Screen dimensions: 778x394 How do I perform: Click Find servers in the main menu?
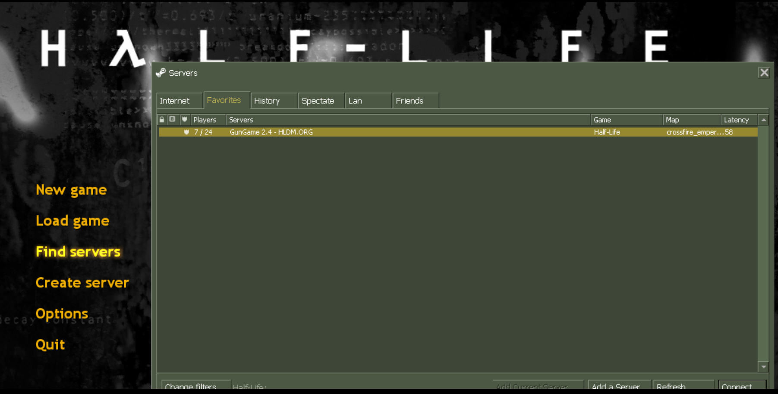coord(78,251)
